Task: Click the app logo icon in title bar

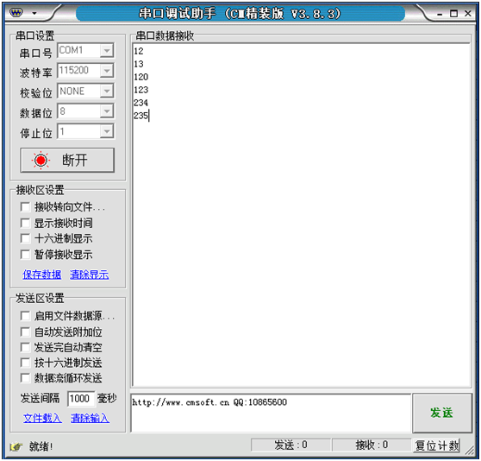Action: coord(16,13)
